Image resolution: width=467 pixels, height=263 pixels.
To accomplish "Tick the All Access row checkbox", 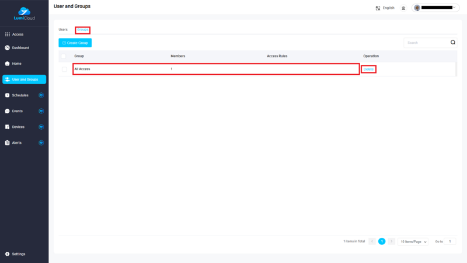I will [x=64, y=69].
